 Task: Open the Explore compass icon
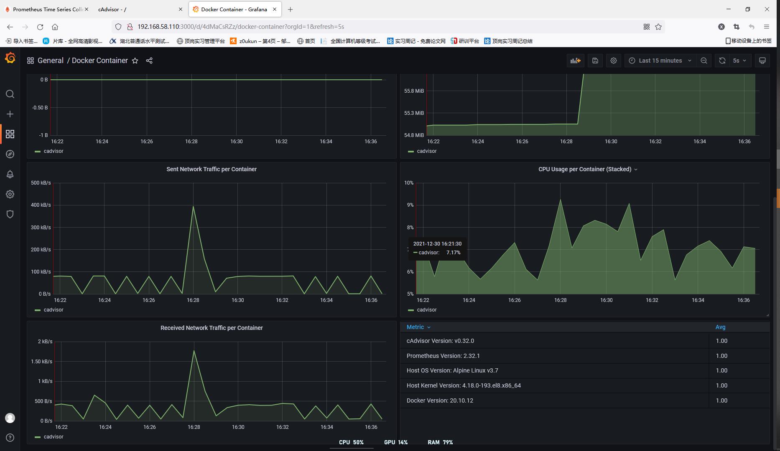10,154
